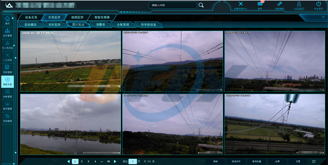The height and width of the screenshot is (165, 328).
Task: Open the 预警单 sub-tab
Action: point(101,25)
